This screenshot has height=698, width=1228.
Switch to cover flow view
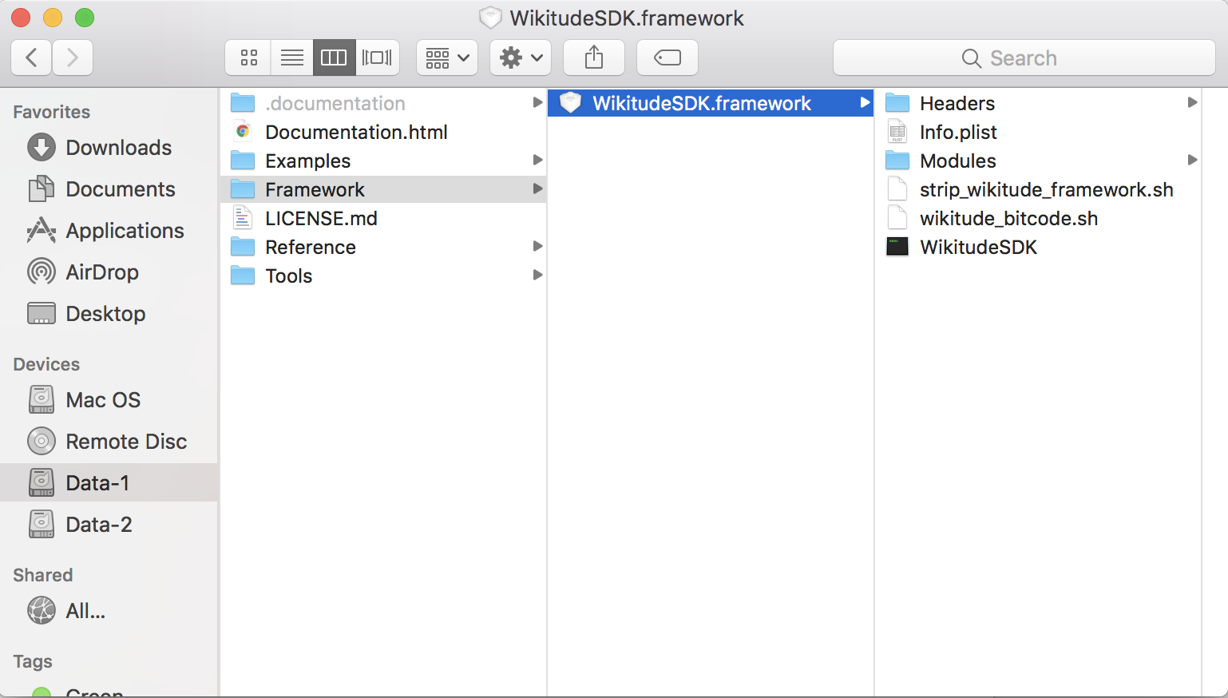(377, 58)
